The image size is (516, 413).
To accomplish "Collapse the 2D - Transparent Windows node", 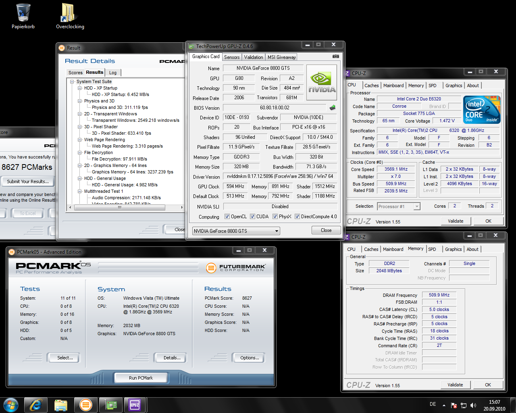I will (x=80, y=114).
